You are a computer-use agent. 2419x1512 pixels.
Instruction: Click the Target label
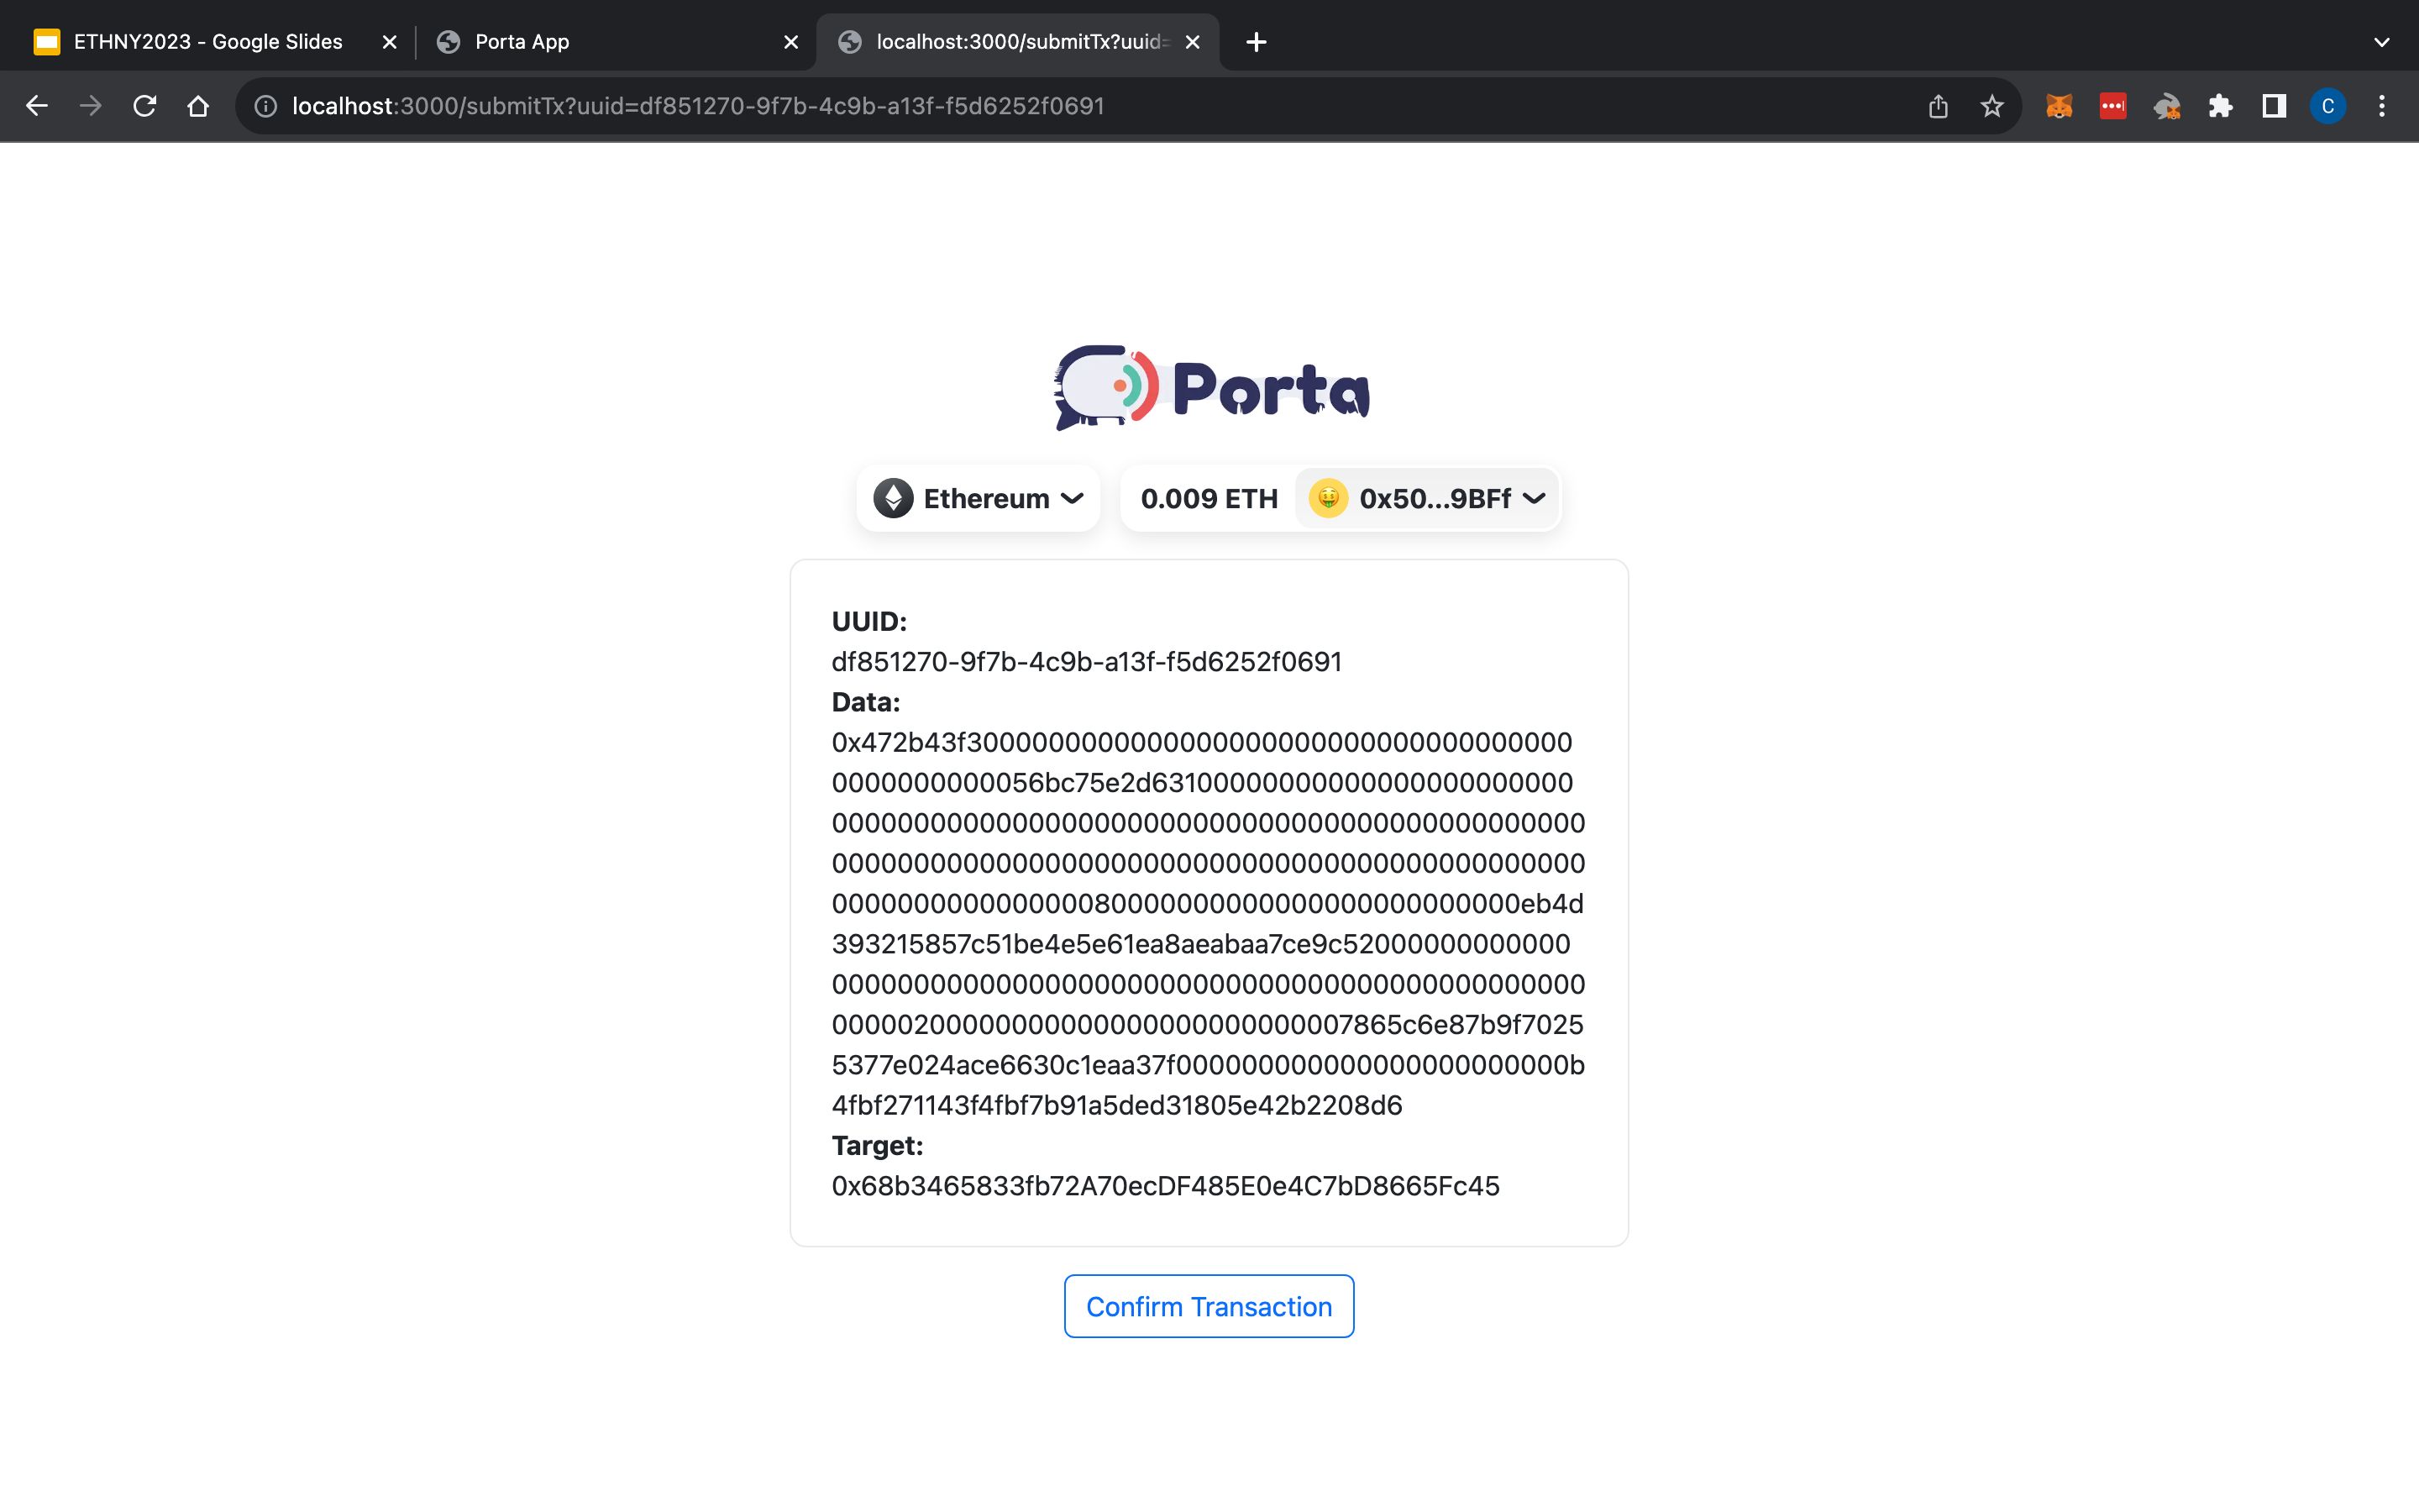pyautogui.click(x=878, y=1146)
